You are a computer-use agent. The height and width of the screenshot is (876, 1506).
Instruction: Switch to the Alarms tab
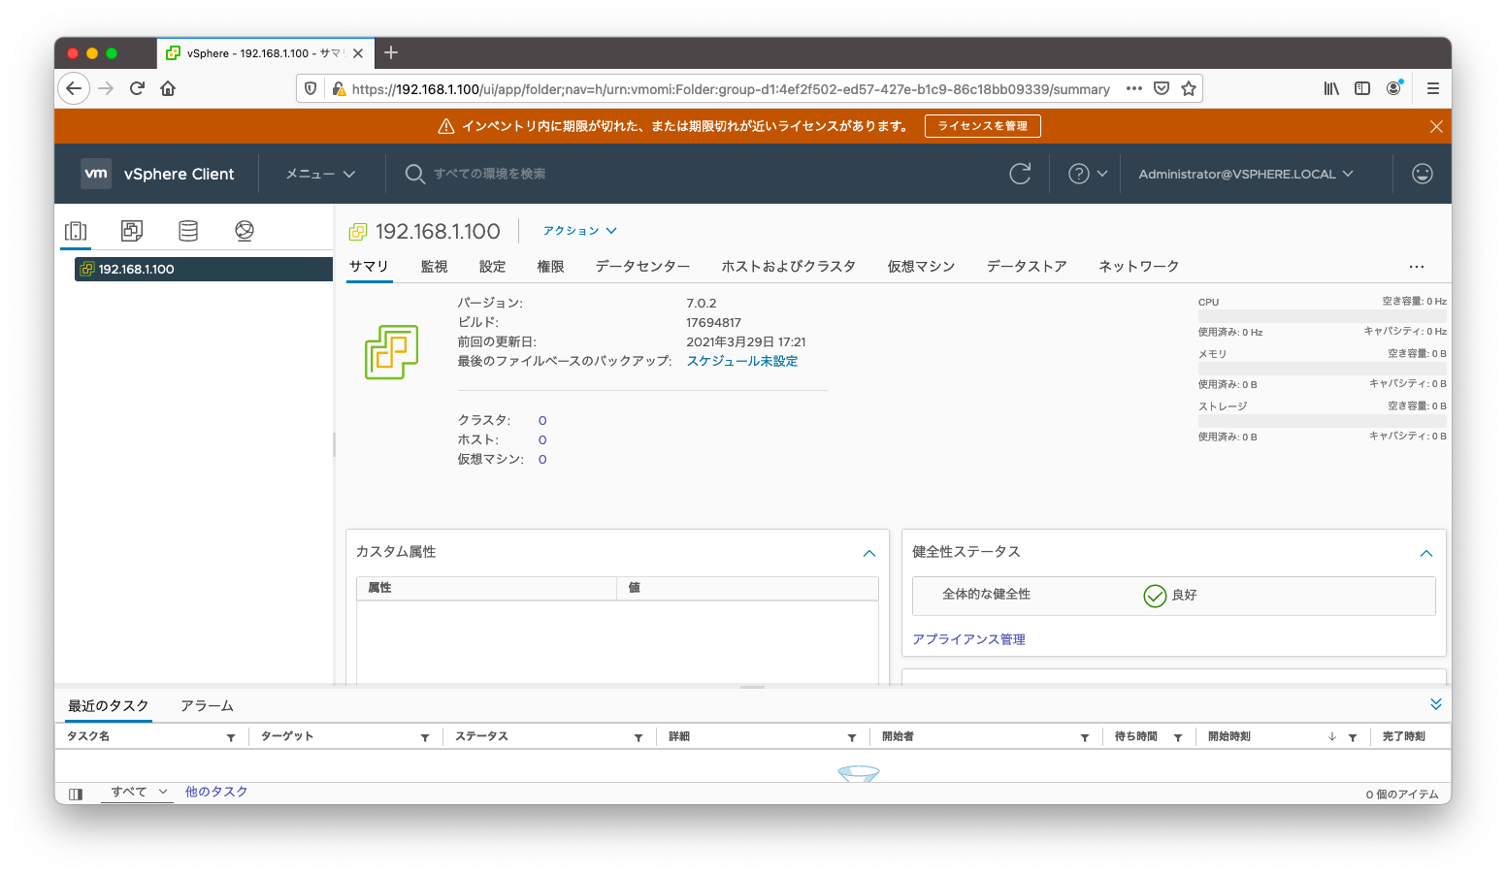coord(207,705)
